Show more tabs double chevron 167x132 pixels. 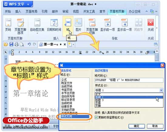click(x=156, y=11)
